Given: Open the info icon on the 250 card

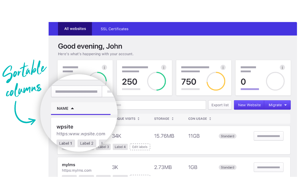Looking at the screenshot, I should (164, 67).
